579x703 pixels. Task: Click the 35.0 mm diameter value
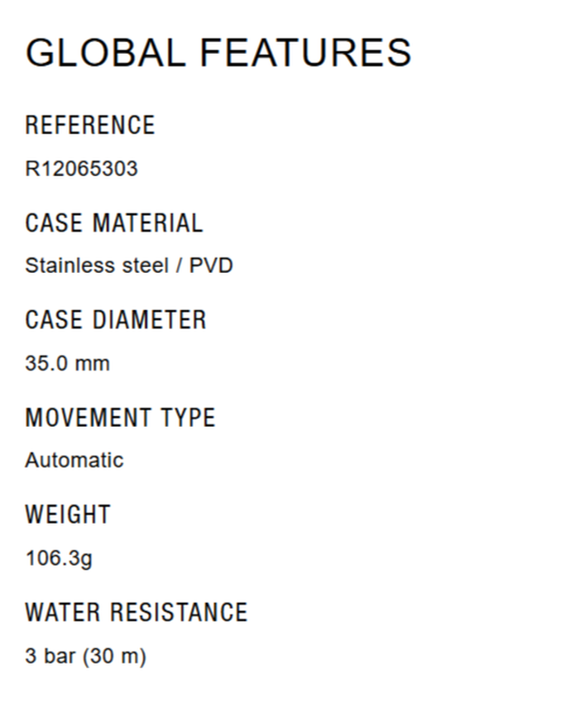tap(67, 363)
